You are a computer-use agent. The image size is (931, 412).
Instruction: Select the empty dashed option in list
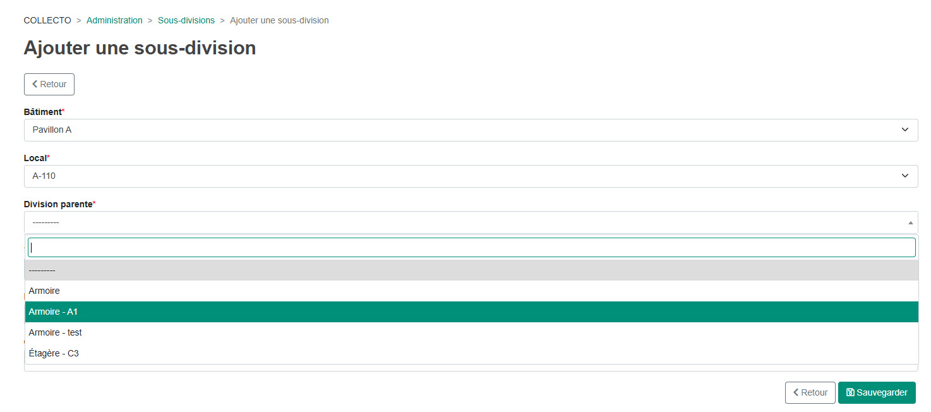click(x=471, y=270)
